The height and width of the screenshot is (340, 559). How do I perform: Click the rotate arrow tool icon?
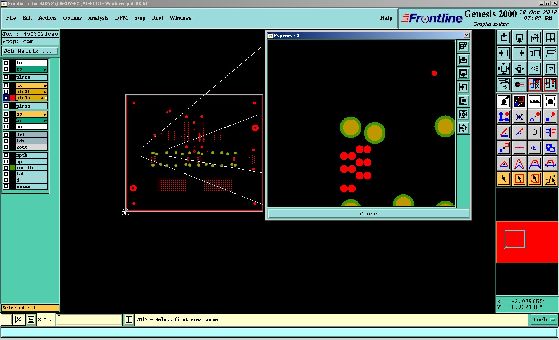pyautogui.click(x=535, y=132)
